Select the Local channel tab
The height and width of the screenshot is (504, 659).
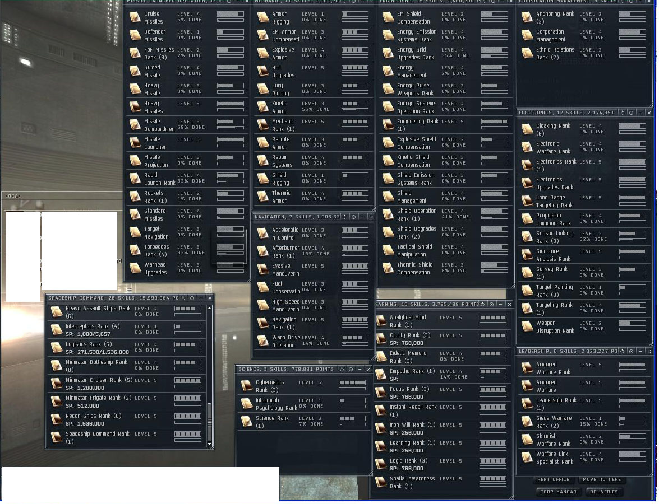(13, 196)
